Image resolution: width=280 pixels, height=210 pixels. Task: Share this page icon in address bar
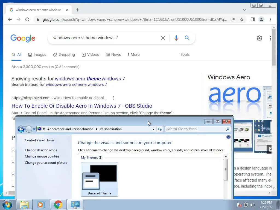[x=233, y=19]
